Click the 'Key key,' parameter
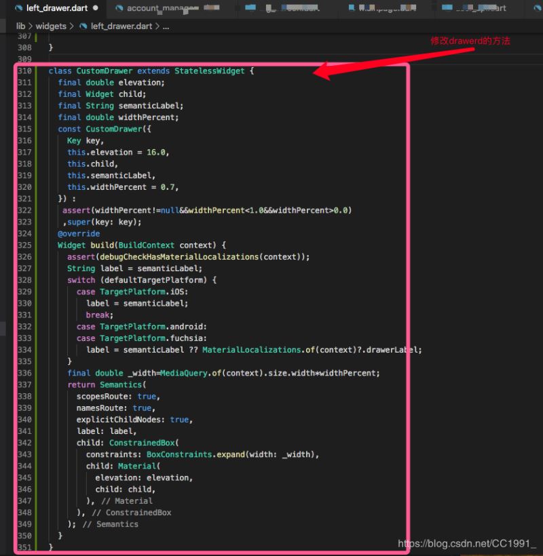 coord(85,141)
